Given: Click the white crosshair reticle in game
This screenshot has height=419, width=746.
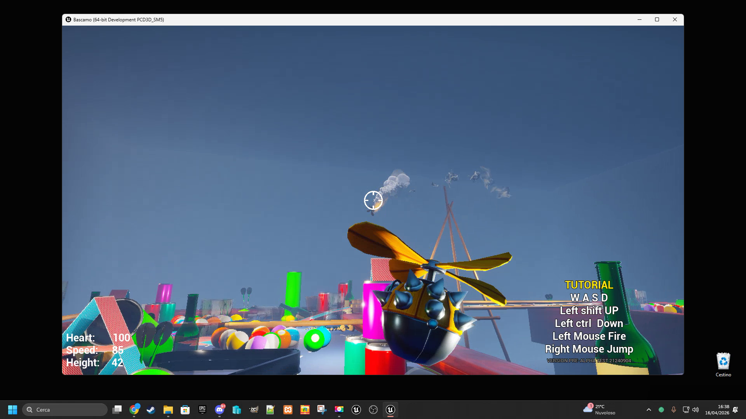Looking at the screenshot, I should click(x=373, y=200).
